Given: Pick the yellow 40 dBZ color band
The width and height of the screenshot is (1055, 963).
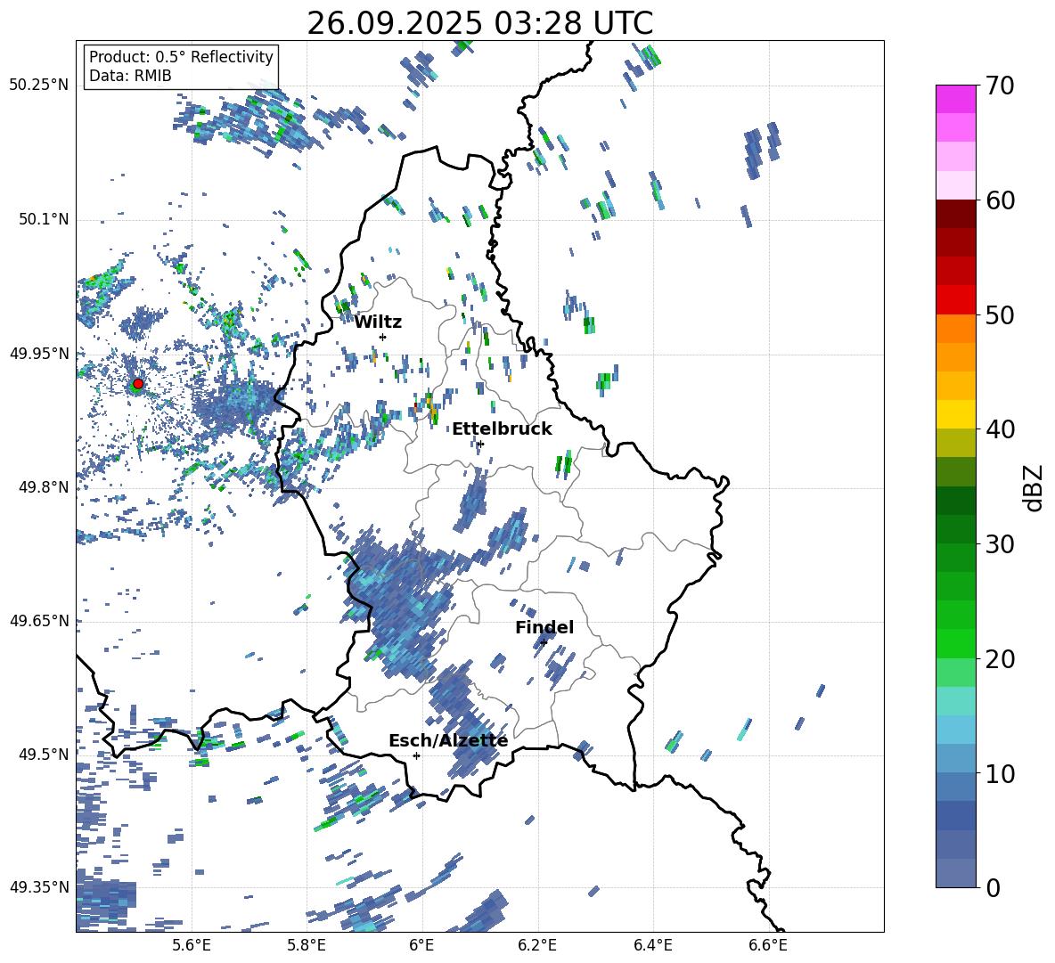Looking at the screenshot, I should [x=955, y=414].
